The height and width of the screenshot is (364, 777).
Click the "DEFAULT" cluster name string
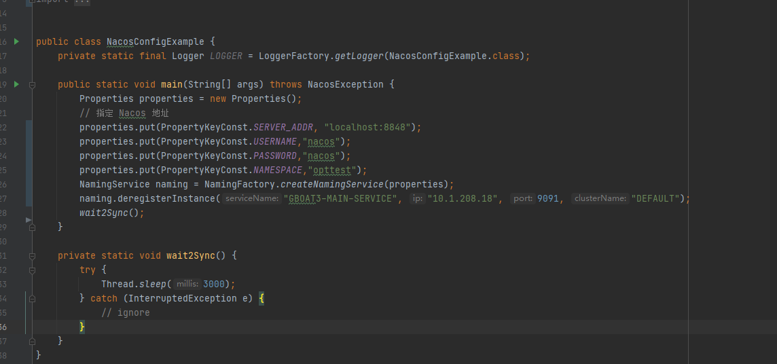(655, 198)
